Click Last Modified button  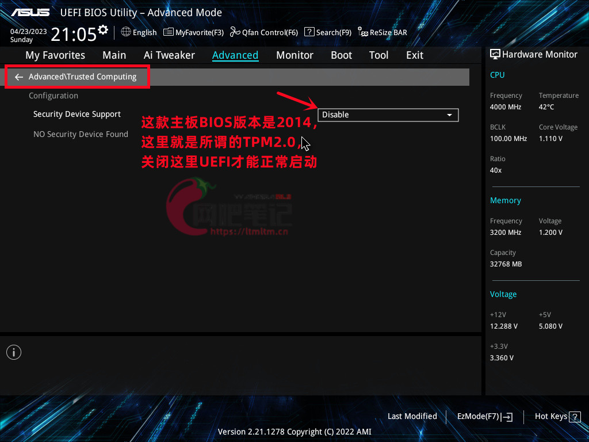click(412, 416)
